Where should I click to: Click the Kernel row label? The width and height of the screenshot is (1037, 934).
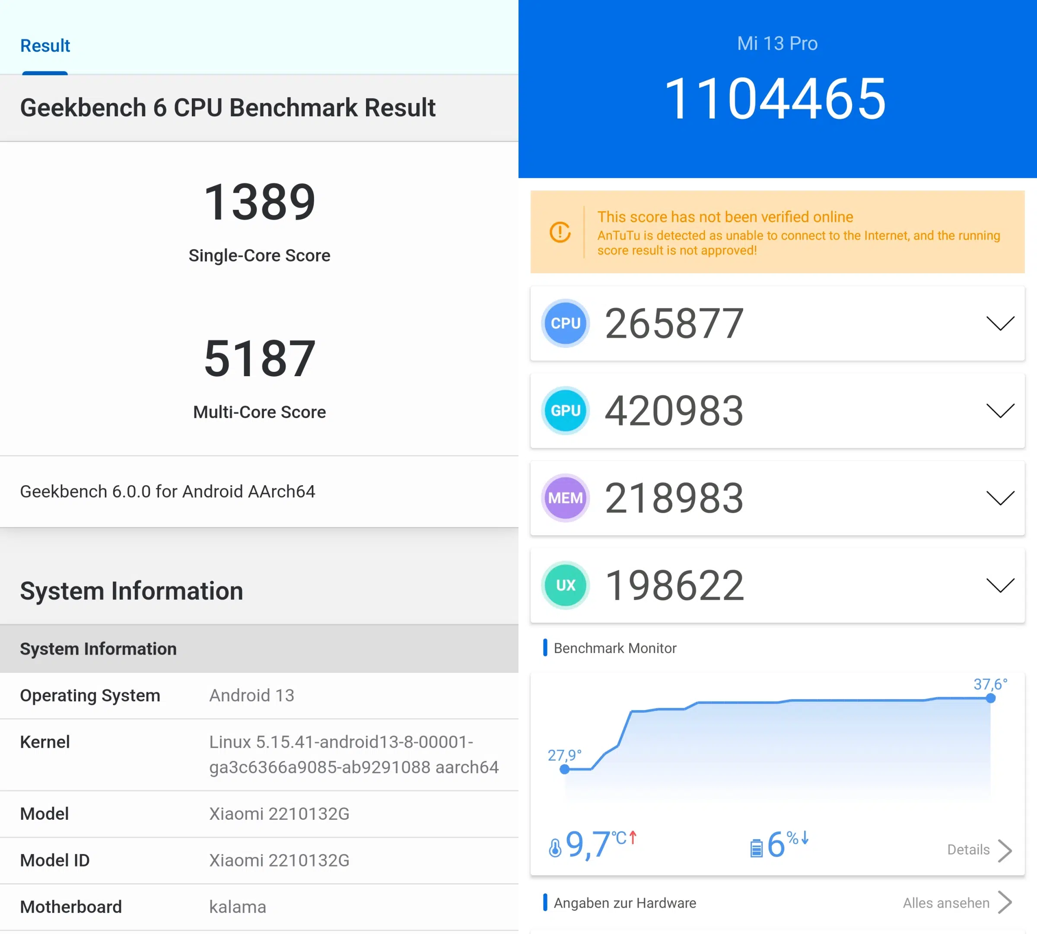coord(45,742)
